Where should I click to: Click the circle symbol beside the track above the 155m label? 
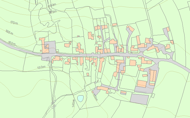click(x=95, y=83)
